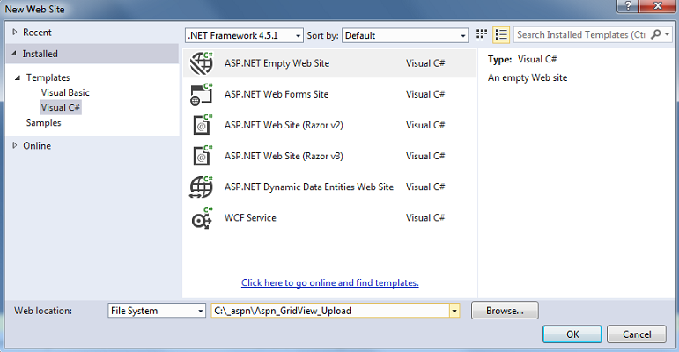Click the go online and find templates link

330,282
